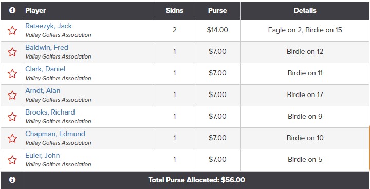Select the Details column header
The image size is (370, 189).
[305, 11]
